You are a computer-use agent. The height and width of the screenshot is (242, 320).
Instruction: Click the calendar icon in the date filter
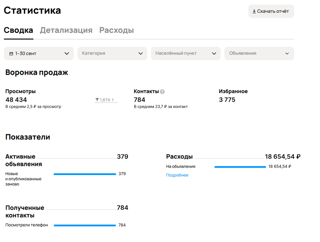11,54
